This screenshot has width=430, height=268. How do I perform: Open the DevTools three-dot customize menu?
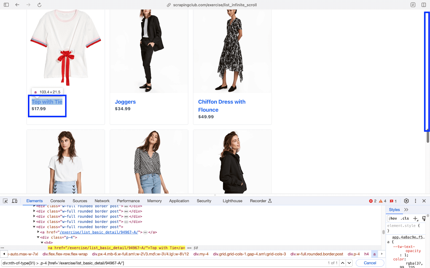pyautogui.click(x=415, y=201)
